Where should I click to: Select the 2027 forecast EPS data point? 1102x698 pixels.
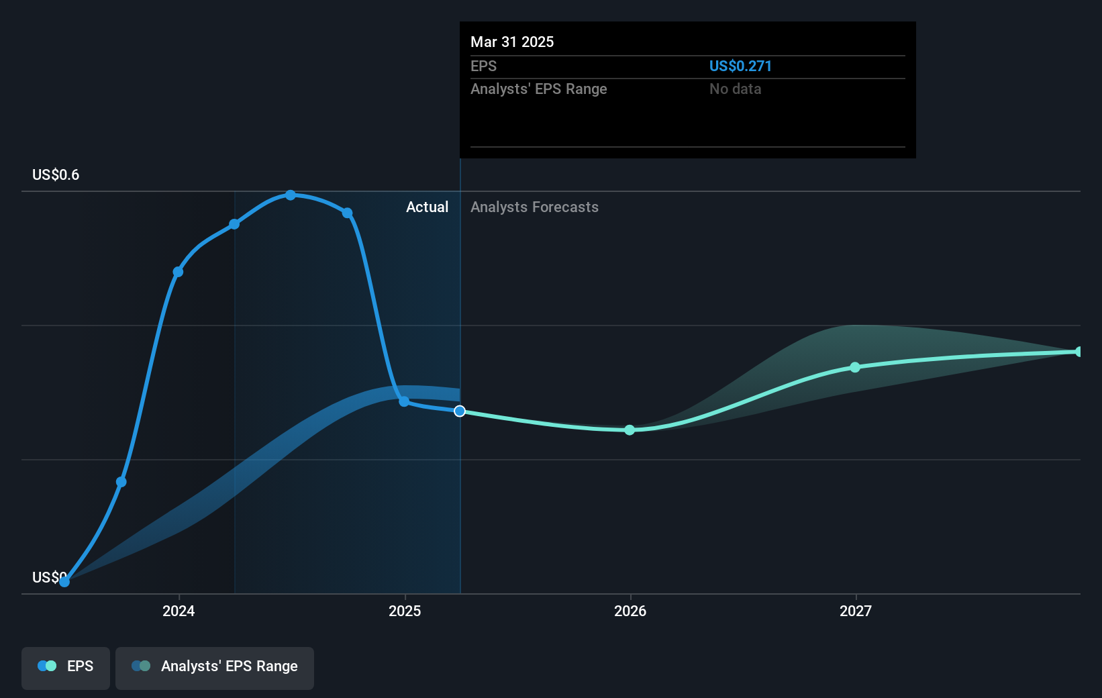tap(855, 367)
